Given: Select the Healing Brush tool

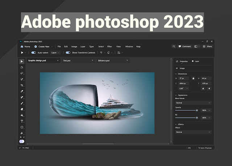Looking at the screenshot, I should (x=22, y=97).
